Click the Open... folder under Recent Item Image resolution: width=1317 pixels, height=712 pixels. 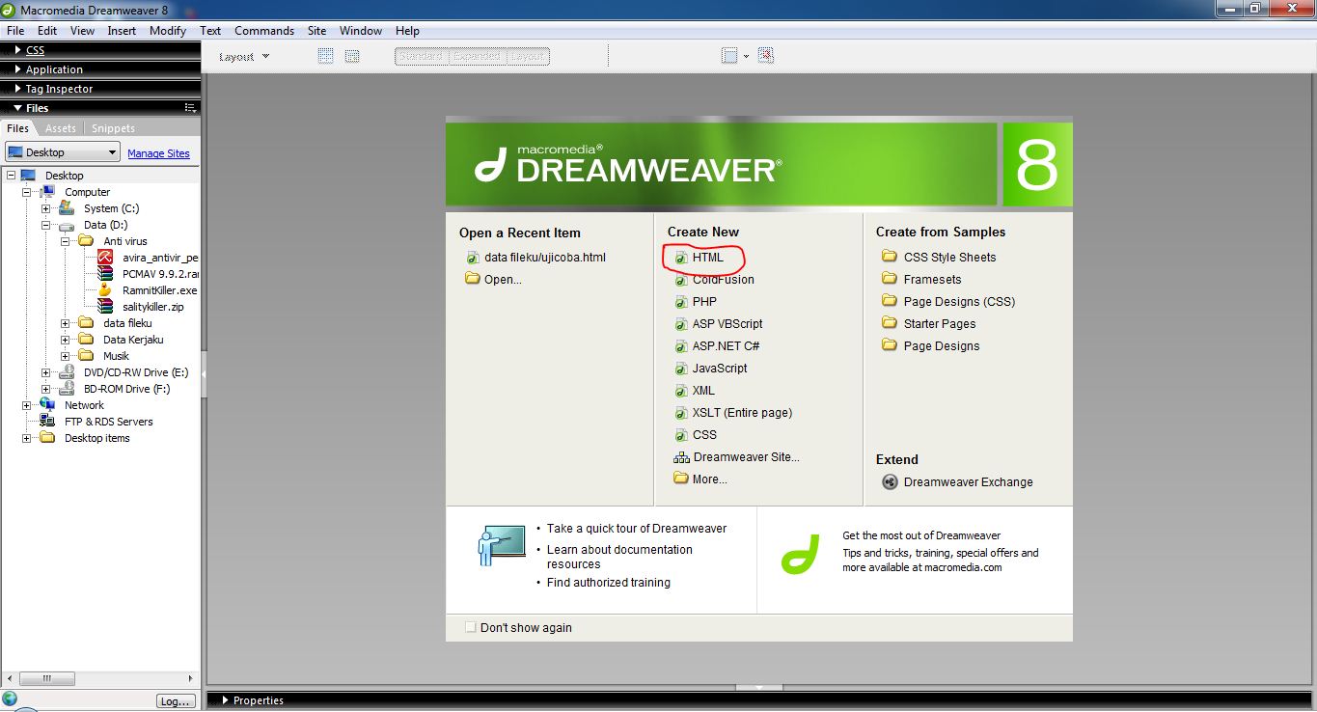493,280
